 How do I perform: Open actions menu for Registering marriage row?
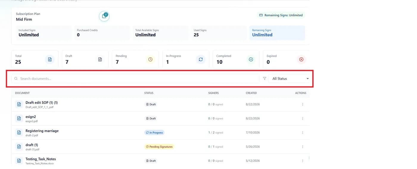[x=303, y=132]
